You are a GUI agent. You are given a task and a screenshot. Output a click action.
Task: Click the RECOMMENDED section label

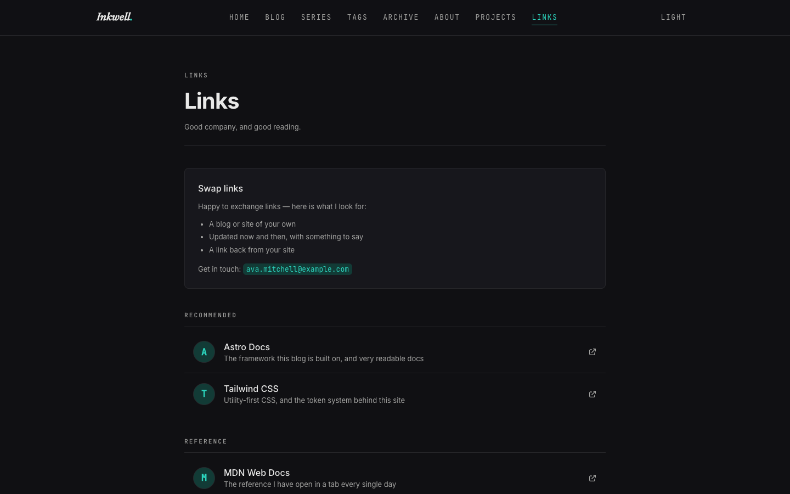pyautogui.click(x=211, y=315)
